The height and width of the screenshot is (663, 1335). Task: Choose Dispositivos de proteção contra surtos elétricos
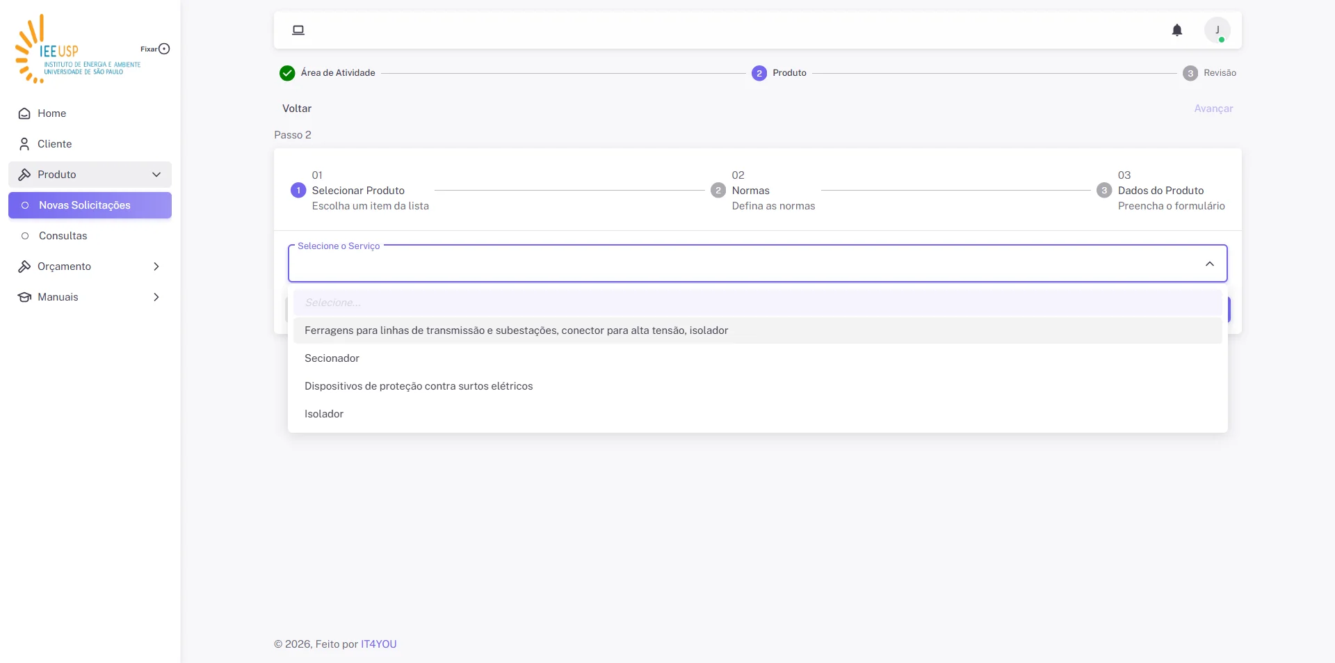click(758, 386)
